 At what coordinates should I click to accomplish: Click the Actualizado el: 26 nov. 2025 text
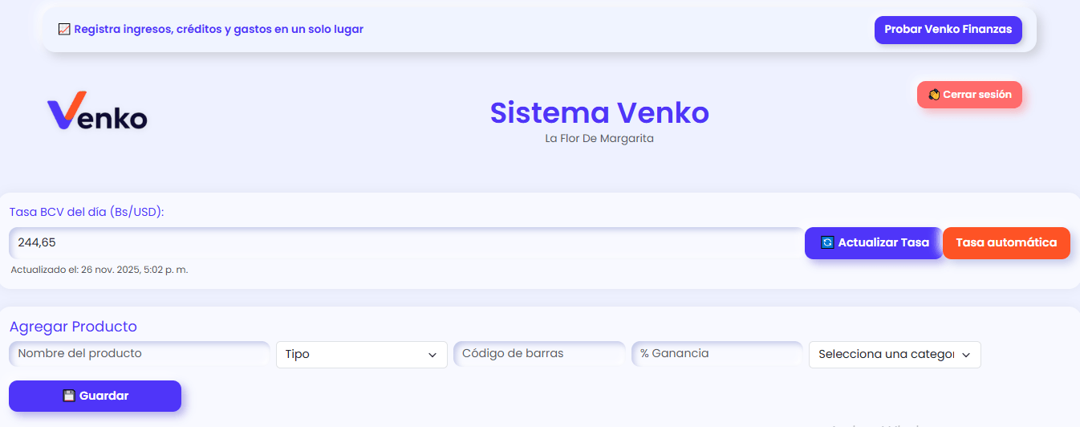(x=99, y=270)
